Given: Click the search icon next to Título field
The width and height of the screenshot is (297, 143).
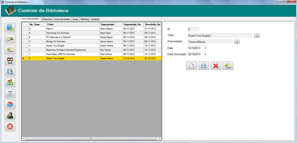Looking at the screenshot, I should [x=257, y=36].
